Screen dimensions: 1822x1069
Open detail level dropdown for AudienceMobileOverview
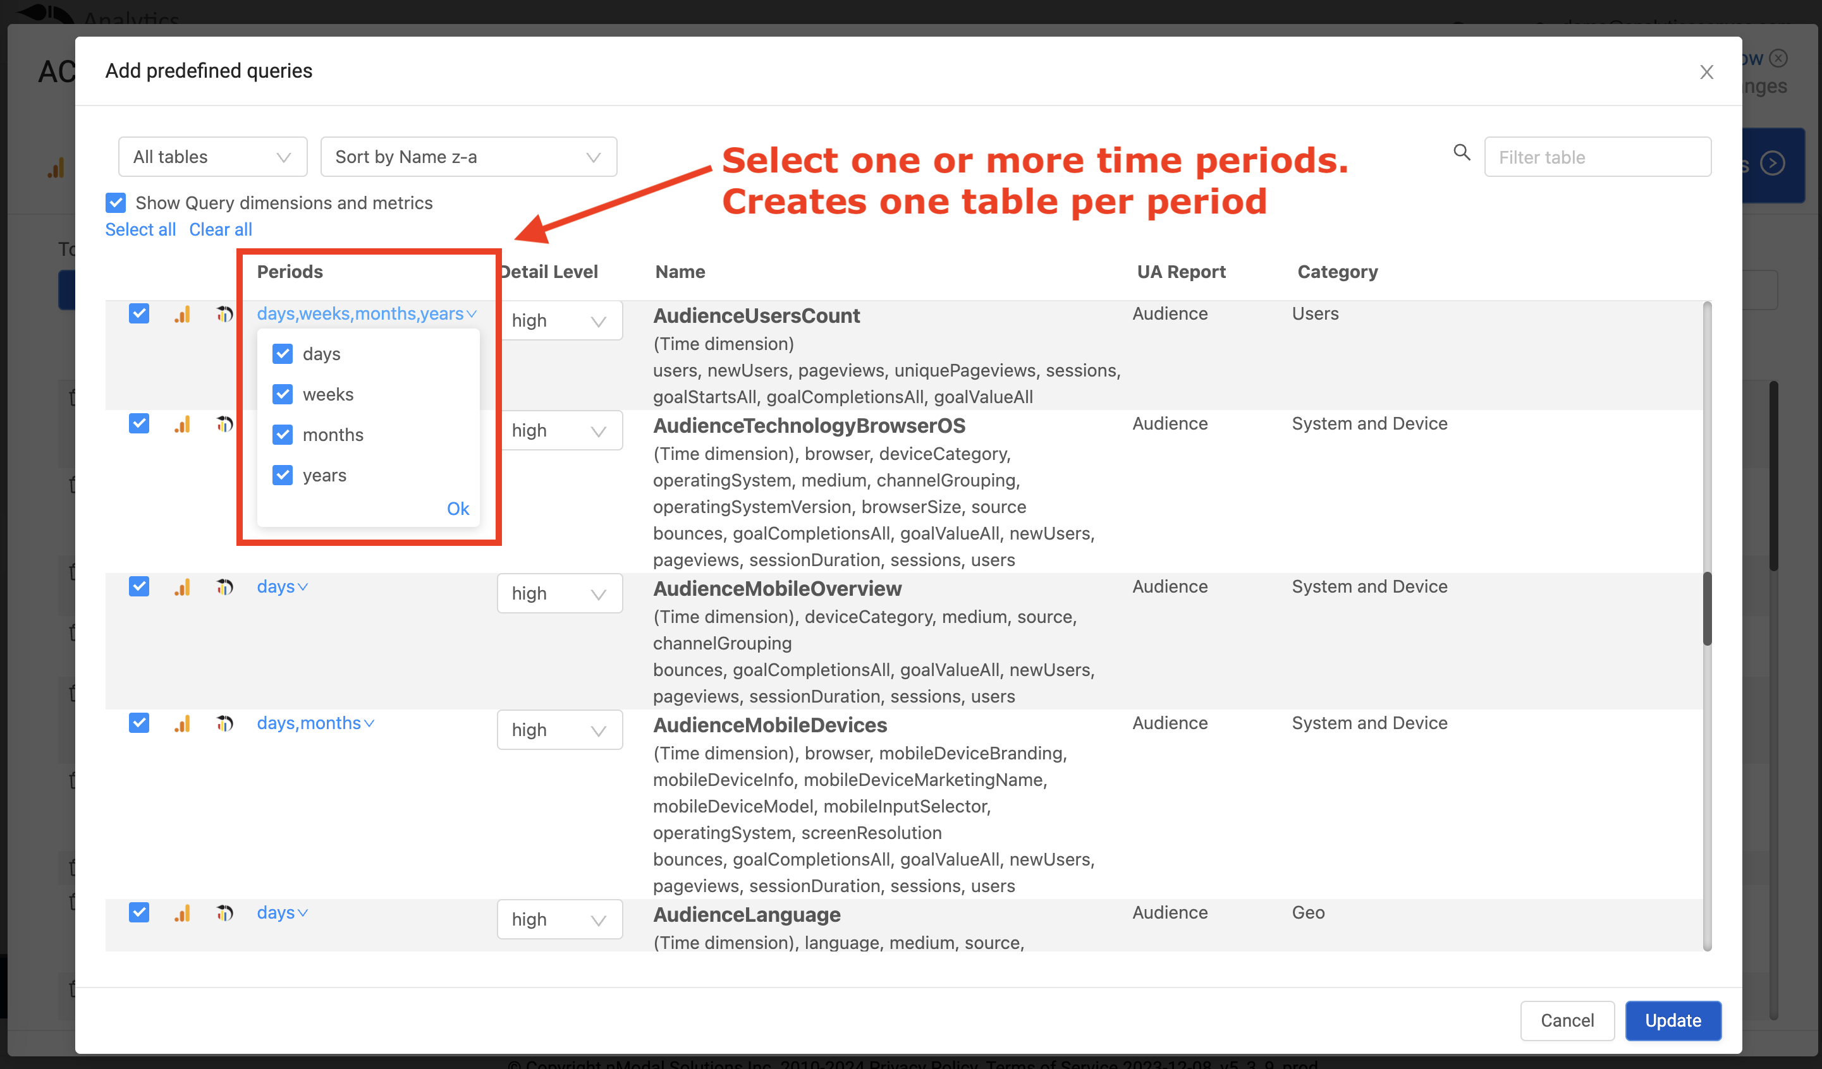point(559,593)
